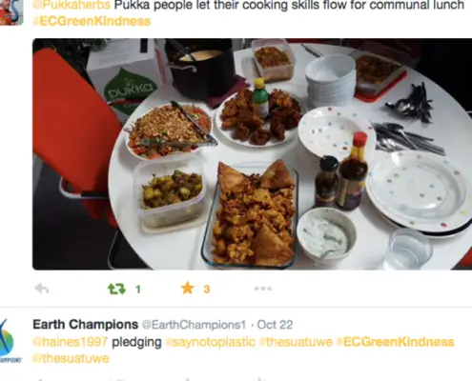
Task: Retweet the Pukka lunch tweet
Action: click(x=116, y=289)
